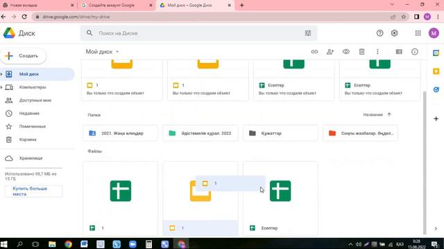Expand Мой диск tree arrow in sidebar
This screenshot has width=444, height=249.
pos(1,74)
